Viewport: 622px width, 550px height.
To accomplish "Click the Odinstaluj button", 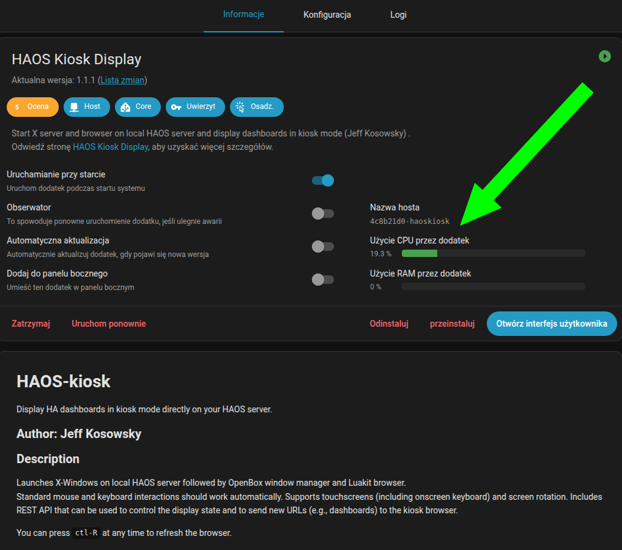I will [389, 324].
